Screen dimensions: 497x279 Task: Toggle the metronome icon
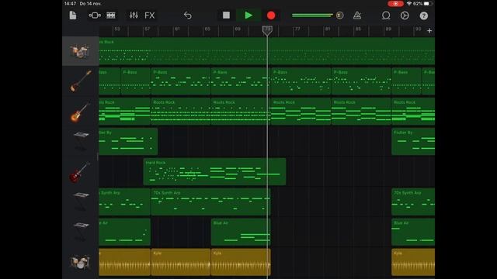357,15
